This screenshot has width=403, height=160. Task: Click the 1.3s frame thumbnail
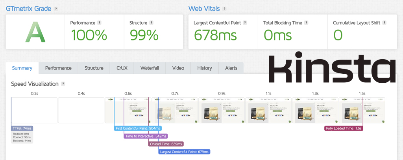(x=315, y=110)
